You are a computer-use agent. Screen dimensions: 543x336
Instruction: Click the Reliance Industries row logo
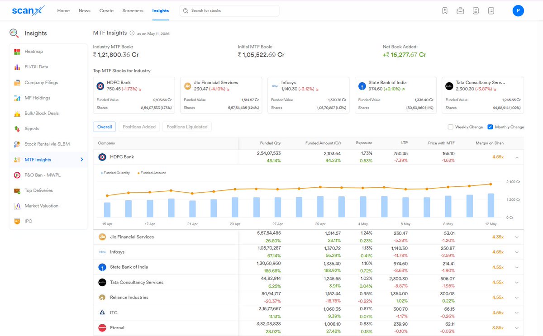click(x=102, y=298)
